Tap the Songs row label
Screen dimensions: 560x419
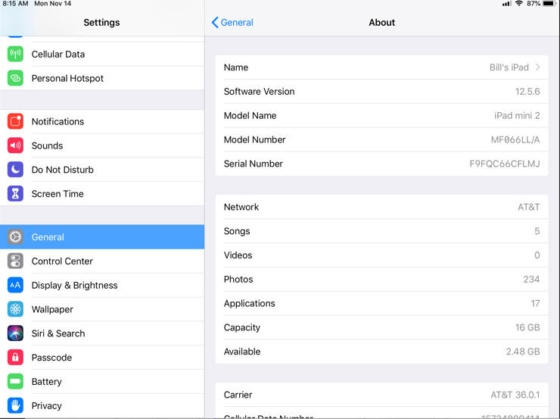point(237,231)
